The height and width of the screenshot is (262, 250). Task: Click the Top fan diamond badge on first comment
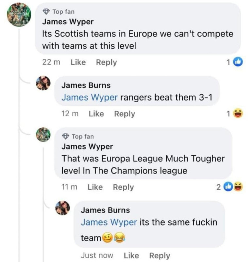(46, 11)
